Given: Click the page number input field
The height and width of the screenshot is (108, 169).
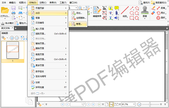Looking at the screenshot, I should [78, 104].
